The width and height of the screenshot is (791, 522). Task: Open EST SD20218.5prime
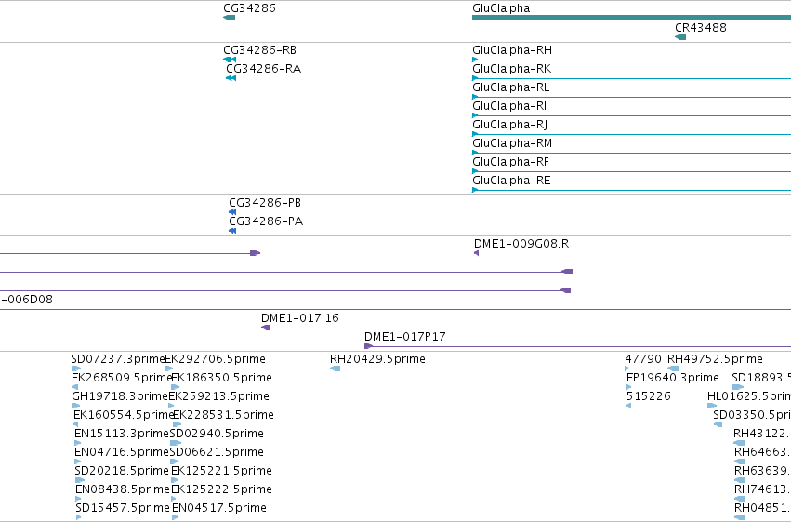pyautogui.click(x=122, y=471)
